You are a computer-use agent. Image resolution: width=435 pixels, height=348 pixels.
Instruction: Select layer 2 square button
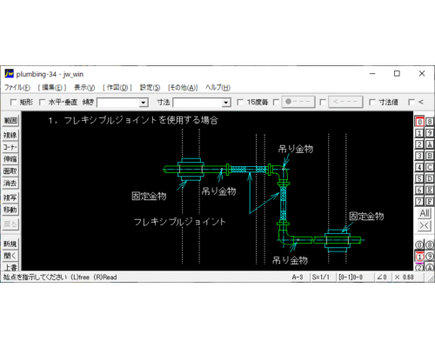[419, 144]
